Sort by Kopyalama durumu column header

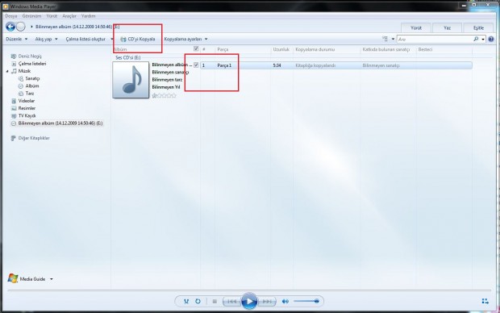315,49
